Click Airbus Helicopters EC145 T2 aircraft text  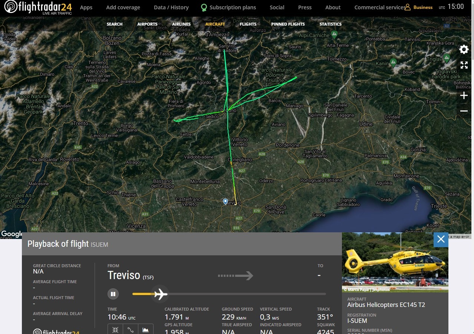386,305
